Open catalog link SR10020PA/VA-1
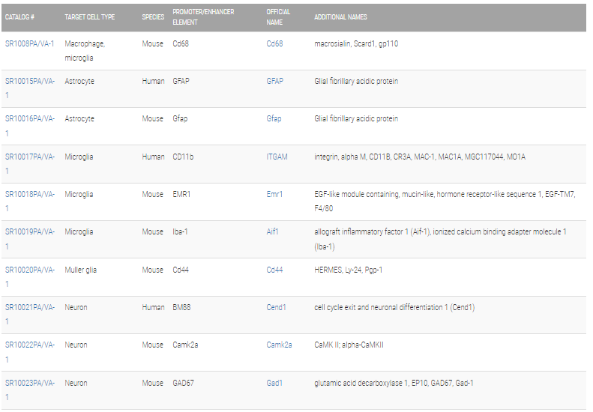The image size is (593, 412). (x=29, y=276)
